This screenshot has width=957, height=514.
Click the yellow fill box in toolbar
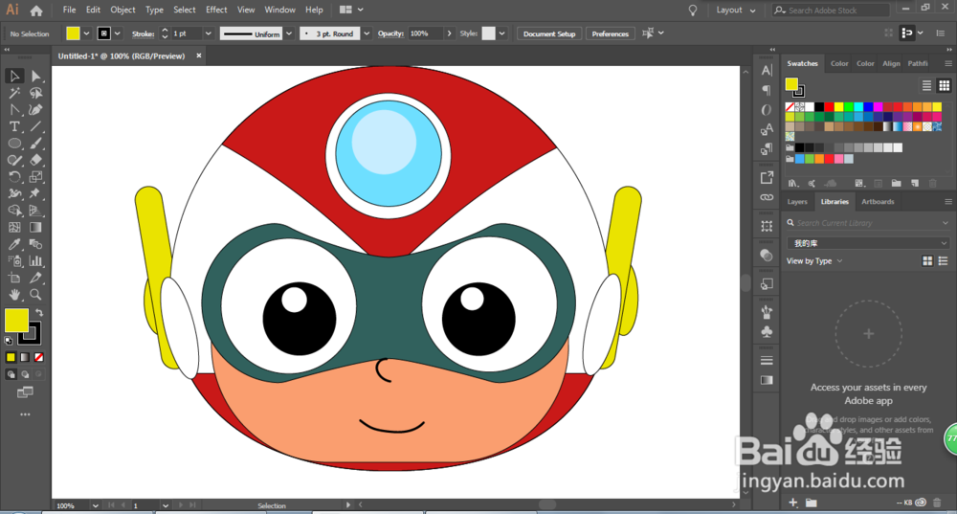[x=16, y=321]
